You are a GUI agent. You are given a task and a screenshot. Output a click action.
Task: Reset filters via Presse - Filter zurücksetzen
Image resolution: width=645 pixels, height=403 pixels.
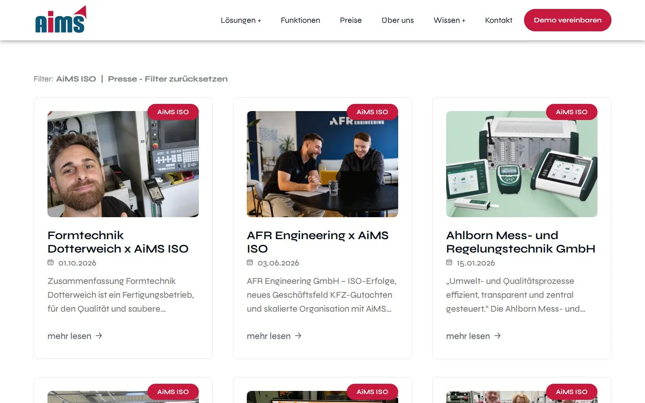[168, 79]
